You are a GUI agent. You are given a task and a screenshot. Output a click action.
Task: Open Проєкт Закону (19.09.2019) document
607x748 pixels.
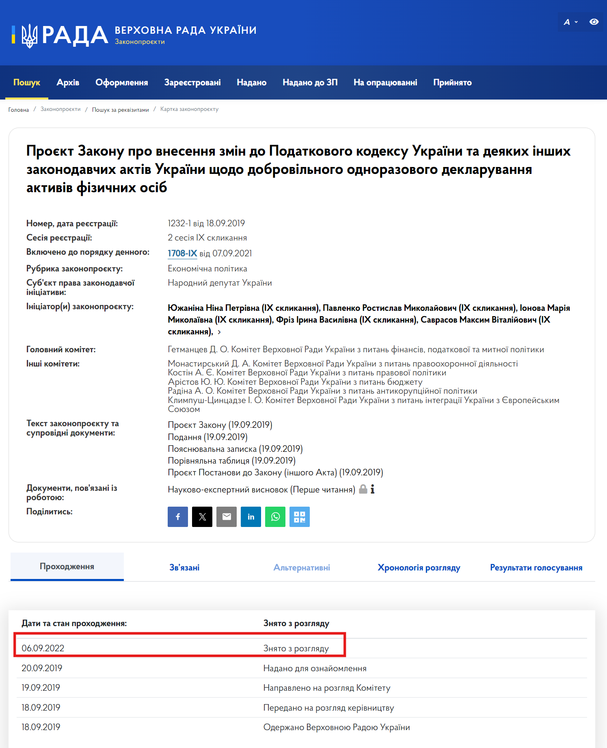coord(220,425)
